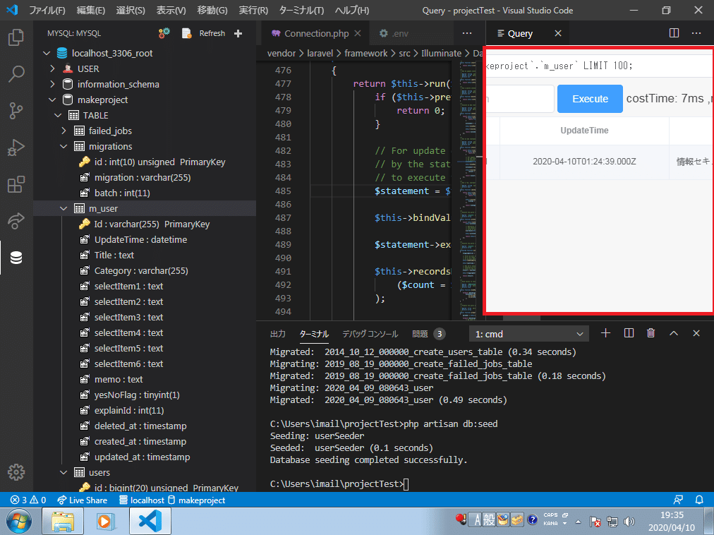Click the UpdateTime column header
The width and height of the screenshot is (714, 535).
pos(584,131)
